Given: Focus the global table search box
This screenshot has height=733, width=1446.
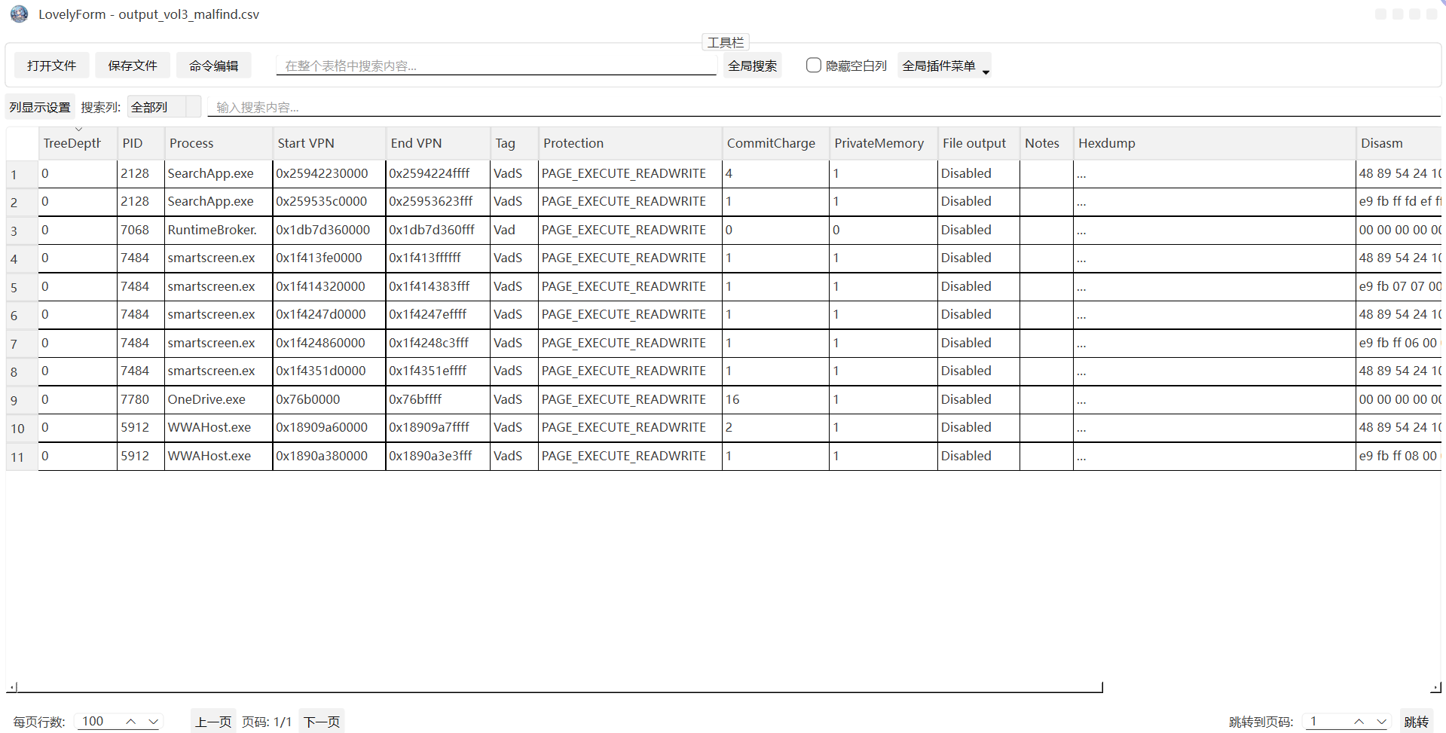Looking at the screenshot, I should (x=497, y=66).
